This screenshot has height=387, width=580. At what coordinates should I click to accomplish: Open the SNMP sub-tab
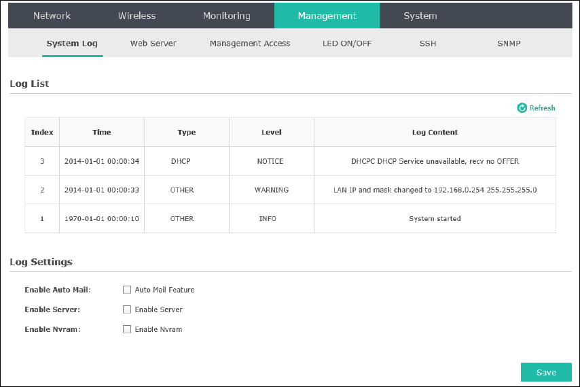click(509, 44)
